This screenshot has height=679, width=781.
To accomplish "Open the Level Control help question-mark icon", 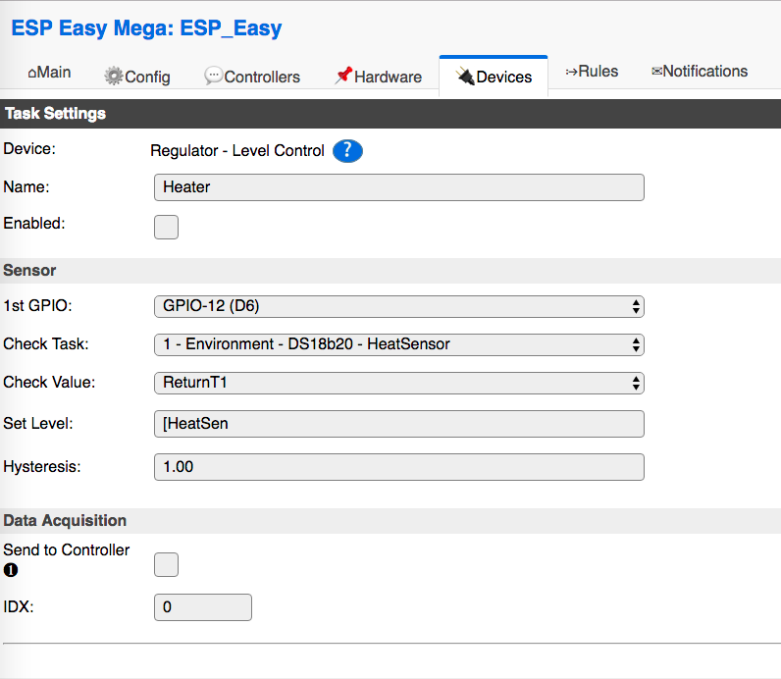I will tap(347, 151).
